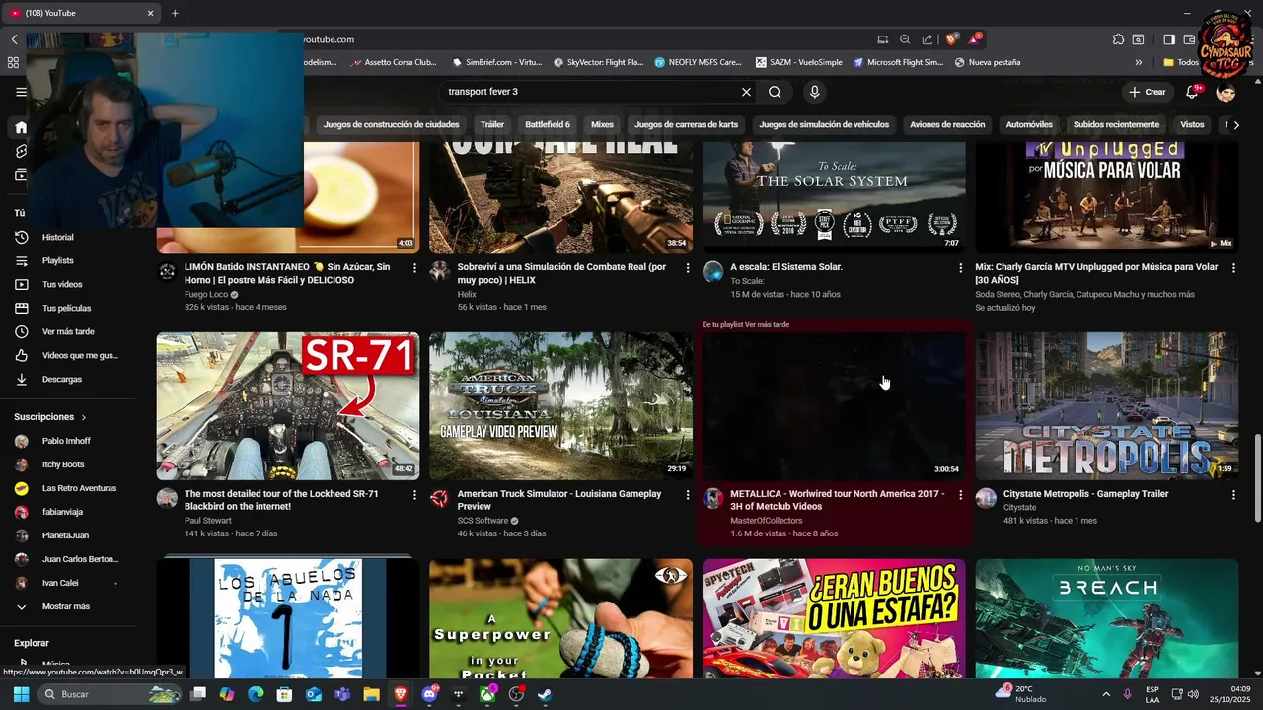Open Tus películas in the sidebar
The height and width of the screenshot is (710, 1263).
68,308
